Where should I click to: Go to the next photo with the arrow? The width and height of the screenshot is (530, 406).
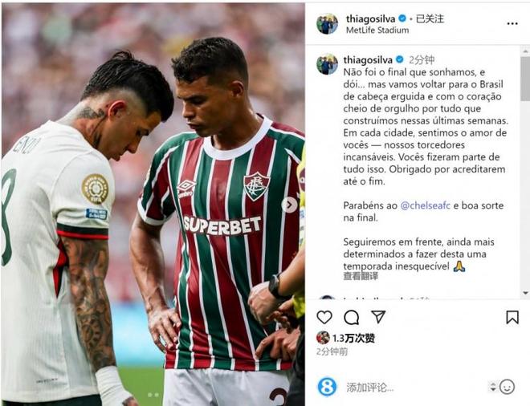(289, 205)
